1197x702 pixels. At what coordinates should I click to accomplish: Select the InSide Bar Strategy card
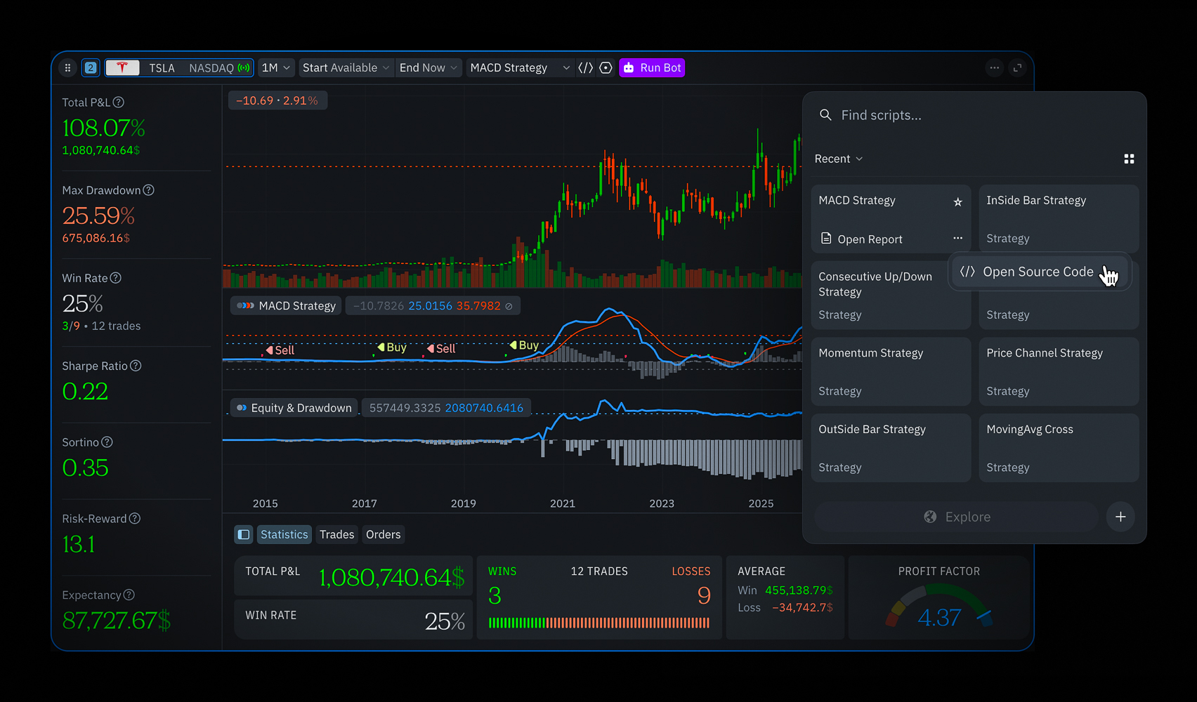[1059, 218]
